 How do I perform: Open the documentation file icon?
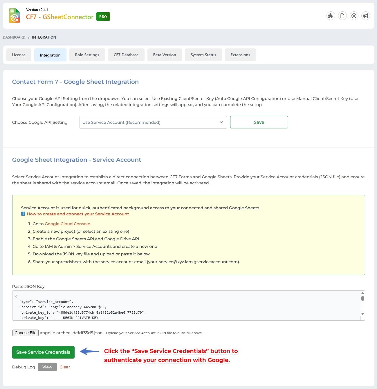click(342, 16)
